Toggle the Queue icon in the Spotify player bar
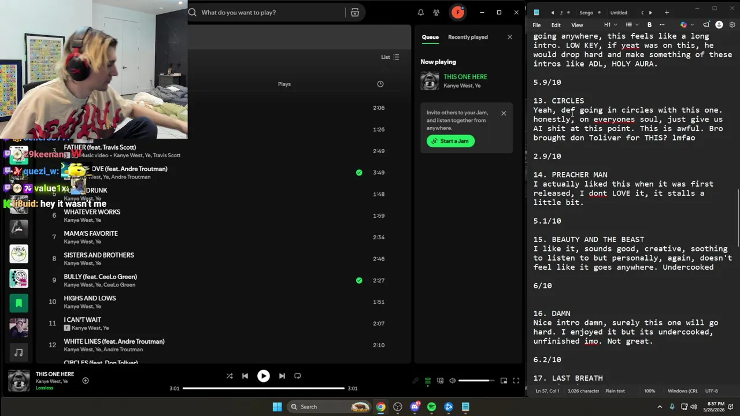Viewport: 740px width, 416px height. click(x=428, y=381)
